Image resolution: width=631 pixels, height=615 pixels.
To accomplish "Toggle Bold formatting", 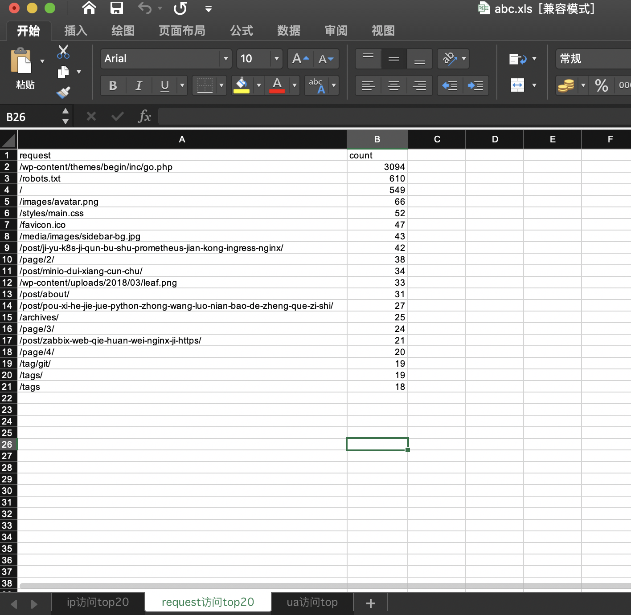I will click(x=113, y=85).
